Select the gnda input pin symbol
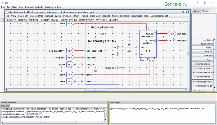217x125 pixels. pyautogui.click(x=71, y=74)
